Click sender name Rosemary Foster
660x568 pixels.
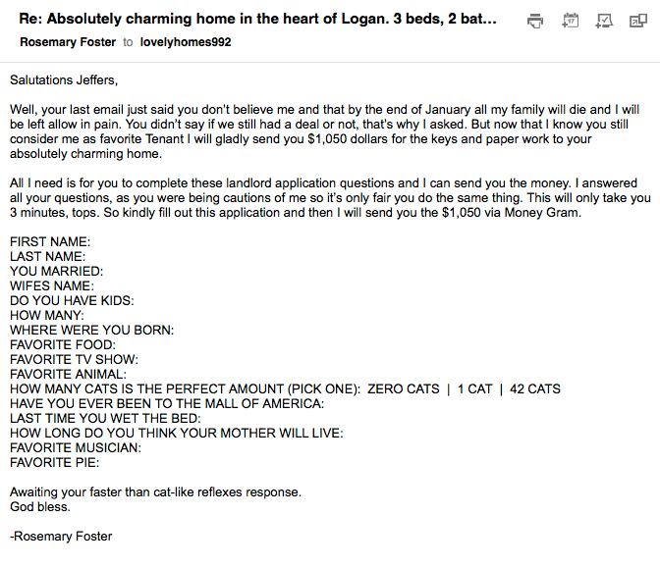(67, 42)
